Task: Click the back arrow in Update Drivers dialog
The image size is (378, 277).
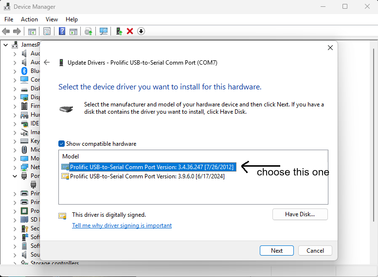Action: click(x=47, y=62)
